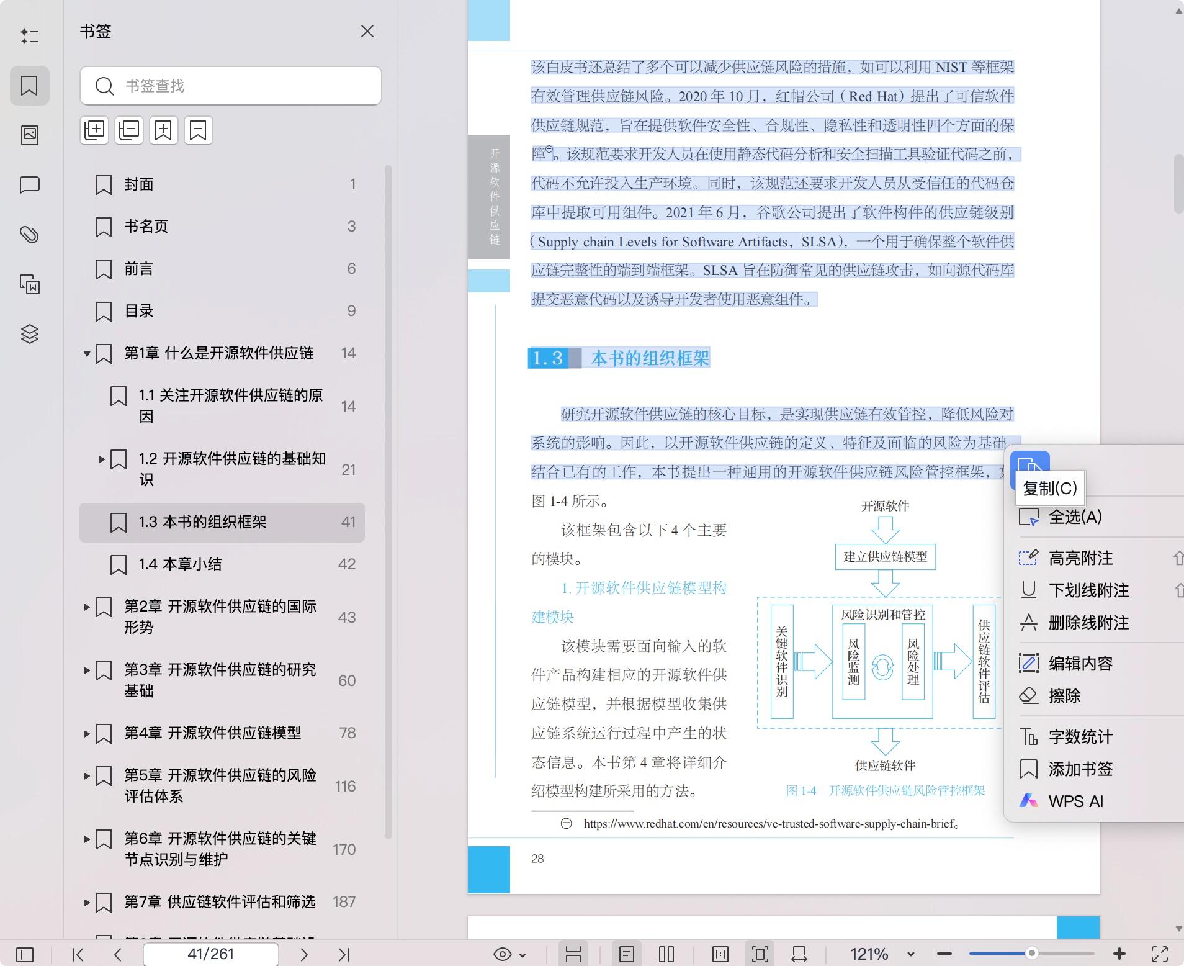Jump to last page button
Viewport: 1184px width, 966px height.
pyautogui.click(x=344, y=954)
